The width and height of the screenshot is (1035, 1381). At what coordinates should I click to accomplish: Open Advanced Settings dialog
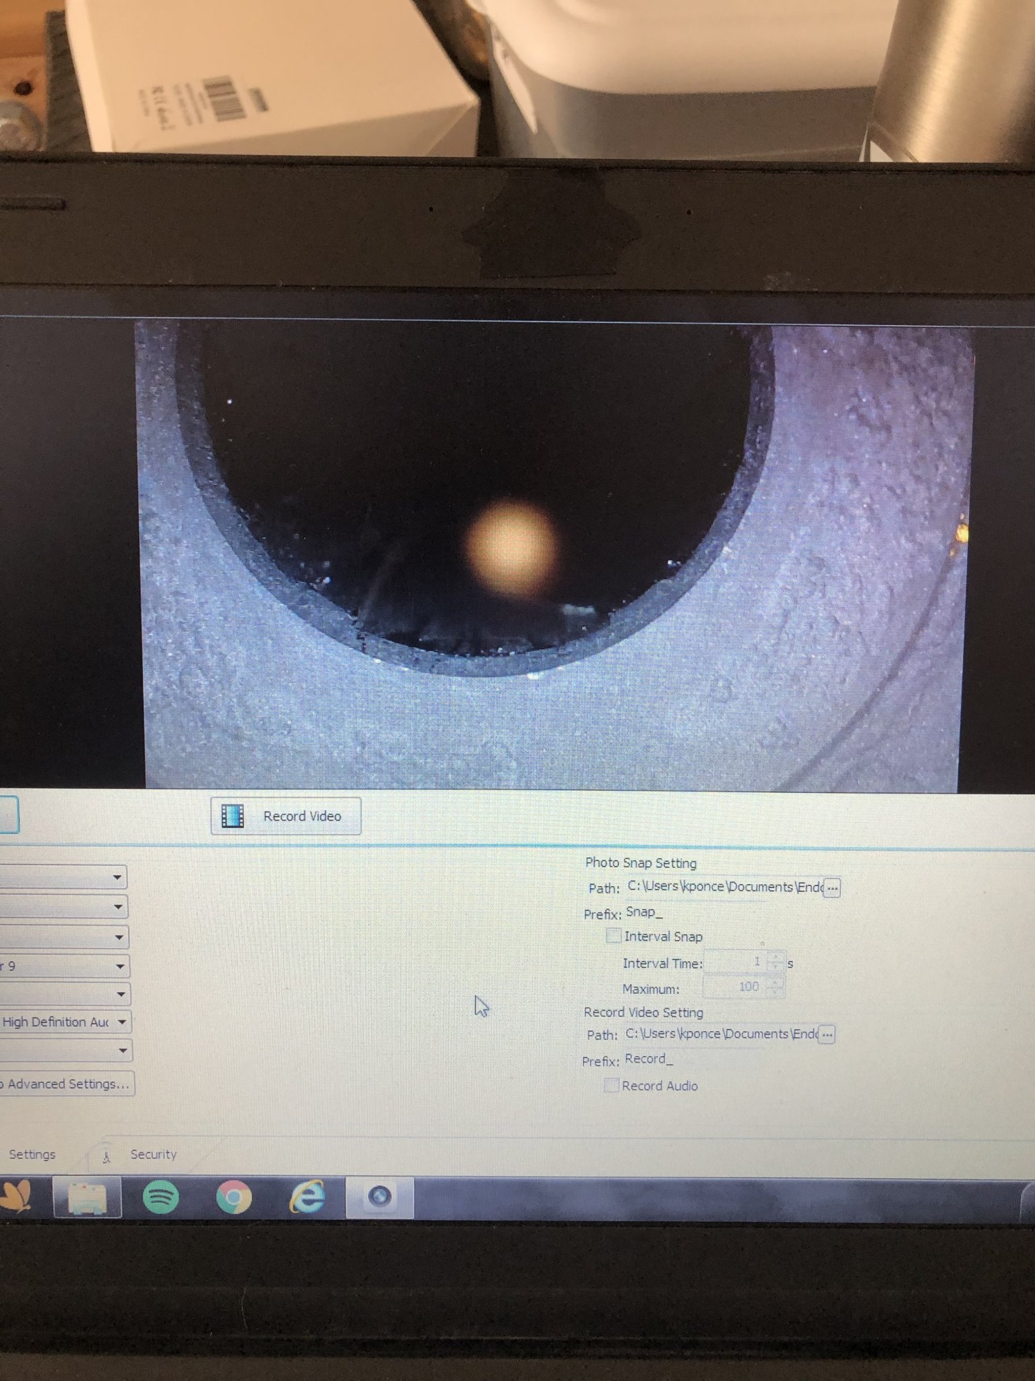pyautogui.click(x=67, y=1084)
